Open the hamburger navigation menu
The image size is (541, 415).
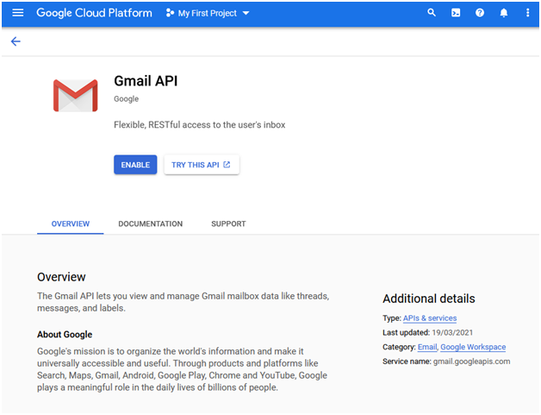coord(17,13)
